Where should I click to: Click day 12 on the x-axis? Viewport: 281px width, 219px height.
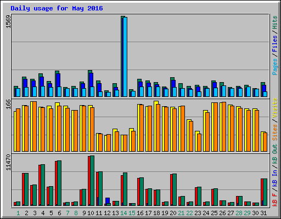107,213
